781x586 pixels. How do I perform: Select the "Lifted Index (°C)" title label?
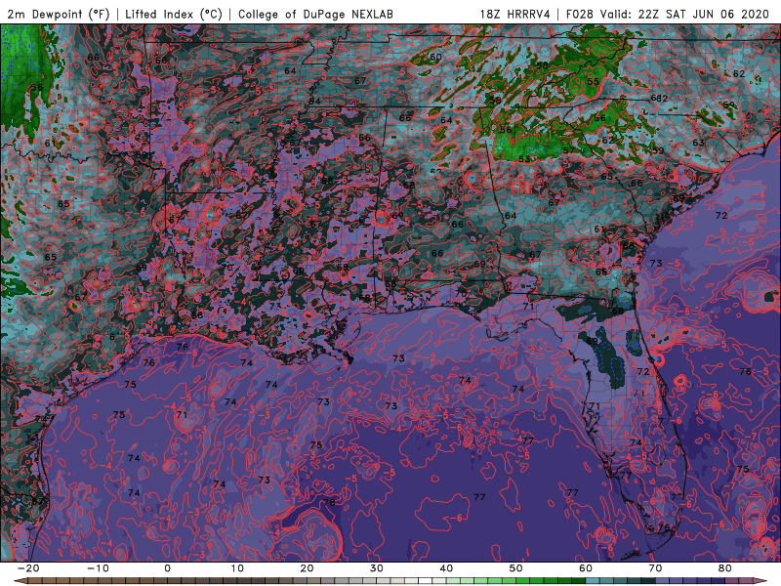[x=174, y=14]
